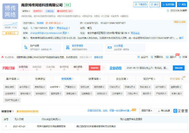Screen dimensions: 189x133
Task: Click the 股权穿透图 structure icon
Action: [68, 47]
